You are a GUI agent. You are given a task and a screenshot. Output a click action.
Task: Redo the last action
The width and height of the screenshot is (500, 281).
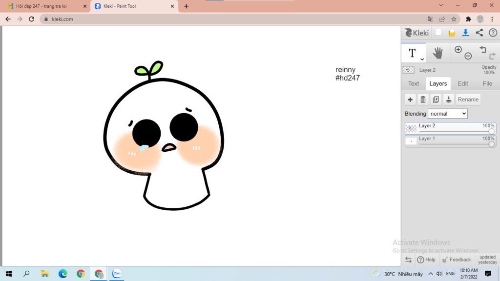(492, 56)
